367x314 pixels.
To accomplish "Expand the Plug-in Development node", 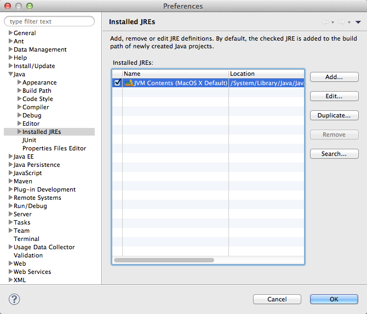I will [10, 189].
